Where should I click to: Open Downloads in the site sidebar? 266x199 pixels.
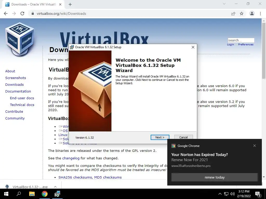[15, 85]
